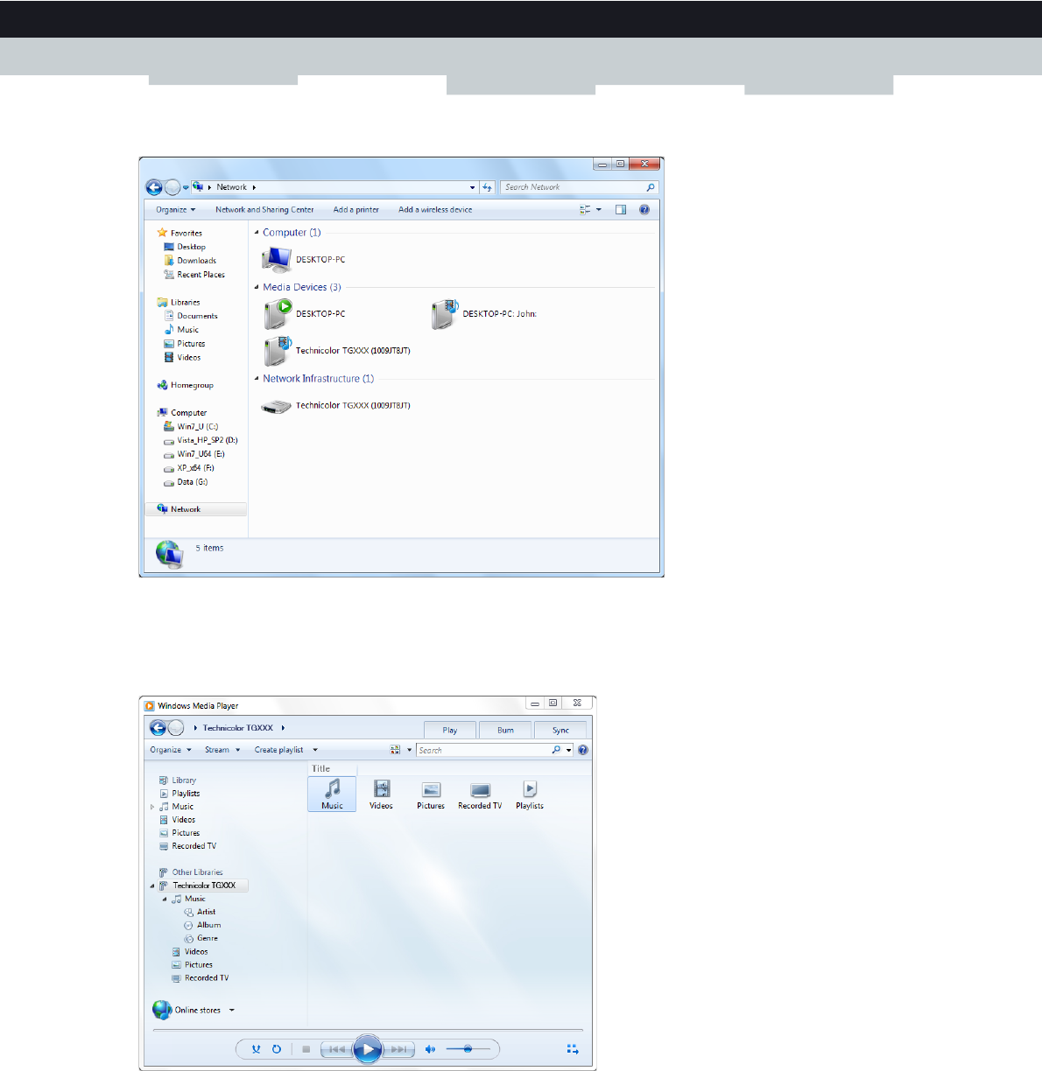Select Artist under Technicolor Music
1042x1071 pixels.
pos(200,912)
